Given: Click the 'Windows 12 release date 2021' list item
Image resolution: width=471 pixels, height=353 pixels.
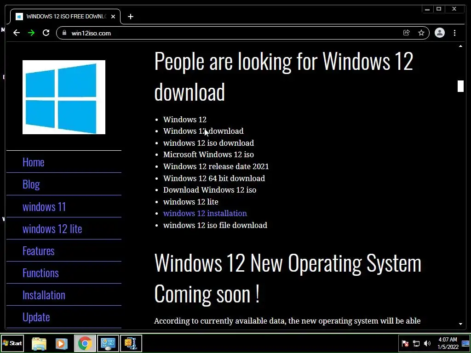Looking at the screenshot, I should click(216, 166).
